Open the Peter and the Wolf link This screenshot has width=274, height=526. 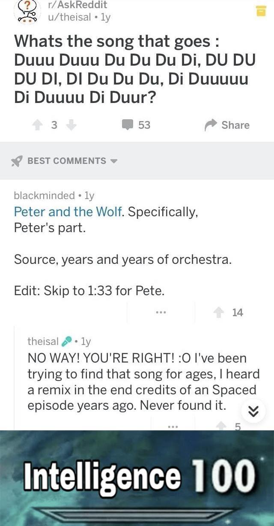click(x=68, y=212)
